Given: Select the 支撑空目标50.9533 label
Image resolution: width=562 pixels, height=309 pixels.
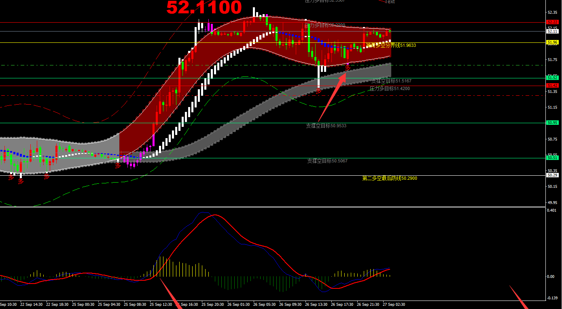Looking at the screenshot, I should 326,126.
